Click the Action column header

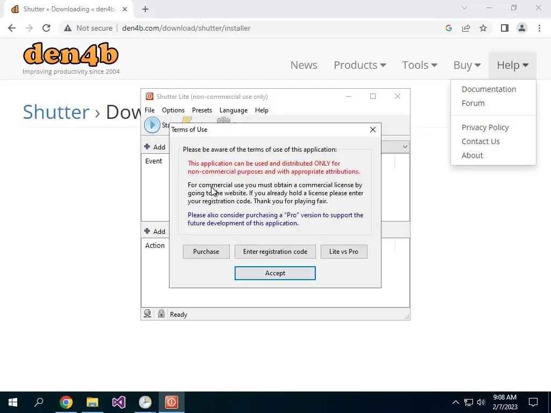coord(154,246)
